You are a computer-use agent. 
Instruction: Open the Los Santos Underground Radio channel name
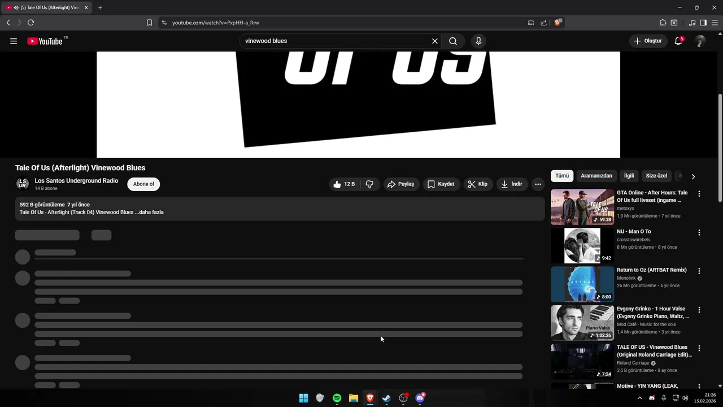click(x=76, y=181)
